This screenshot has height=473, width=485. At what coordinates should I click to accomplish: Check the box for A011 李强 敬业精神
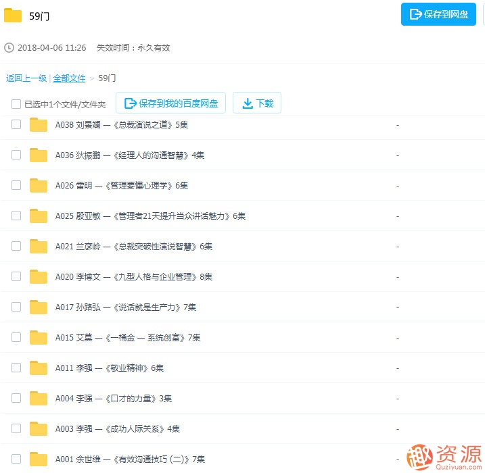point(16,368)
